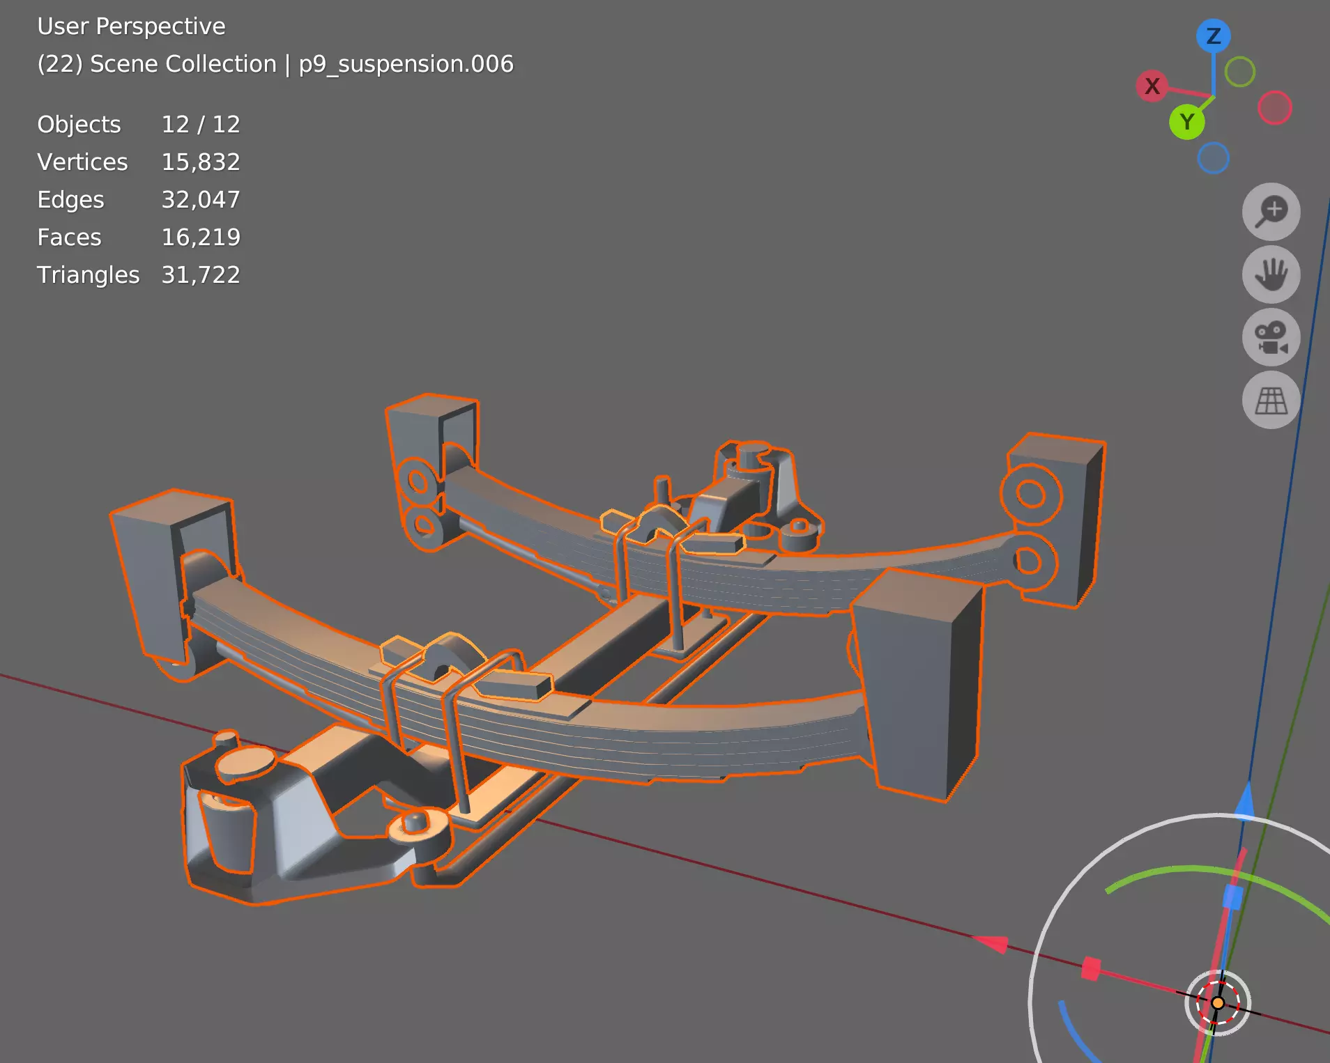This screenshot has width=1330, height=1063.
Task: Click the hollow green negative Y gizmo circle
Action: (1239, 71)
